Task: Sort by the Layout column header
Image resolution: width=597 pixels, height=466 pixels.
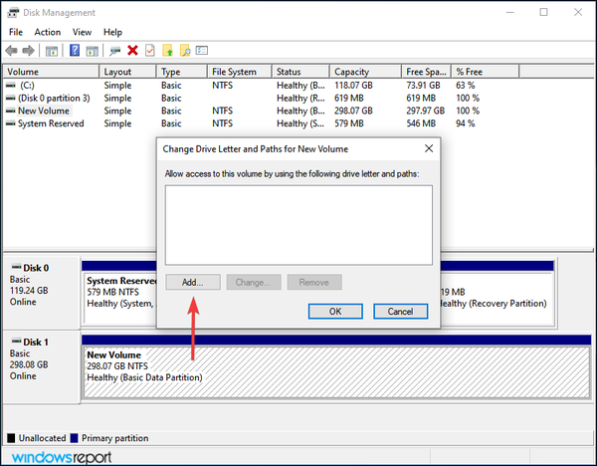Action: coord(127,72)
